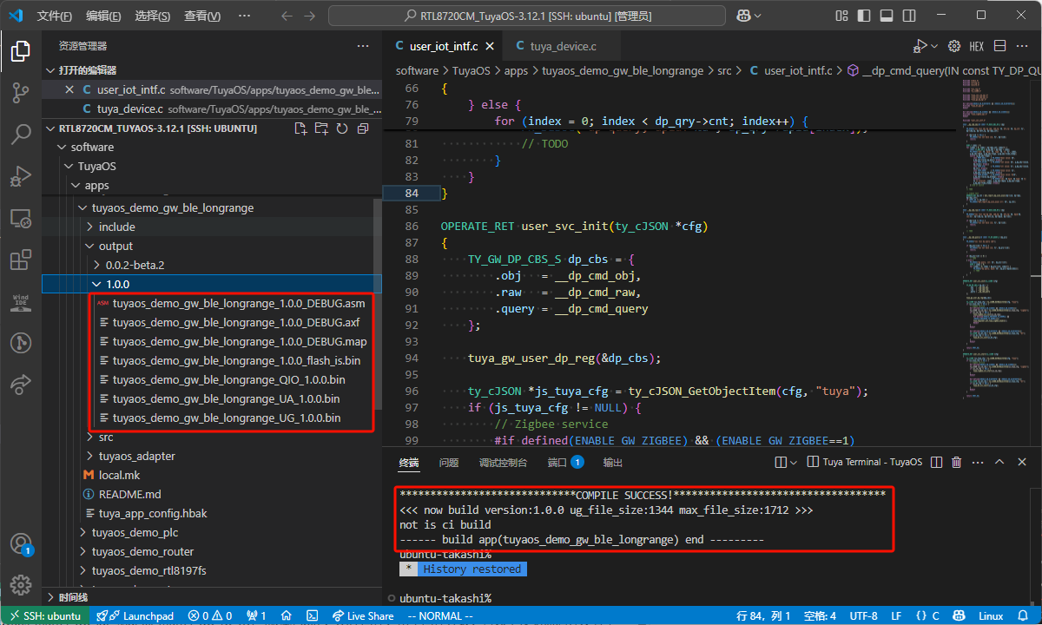Click the UTF-8 encoding in the status bar
The image size is (1042, 625).
tap(864, 615)
